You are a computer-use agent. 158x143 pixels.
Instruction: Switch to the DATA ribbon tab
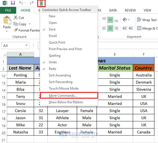point(113,10)
